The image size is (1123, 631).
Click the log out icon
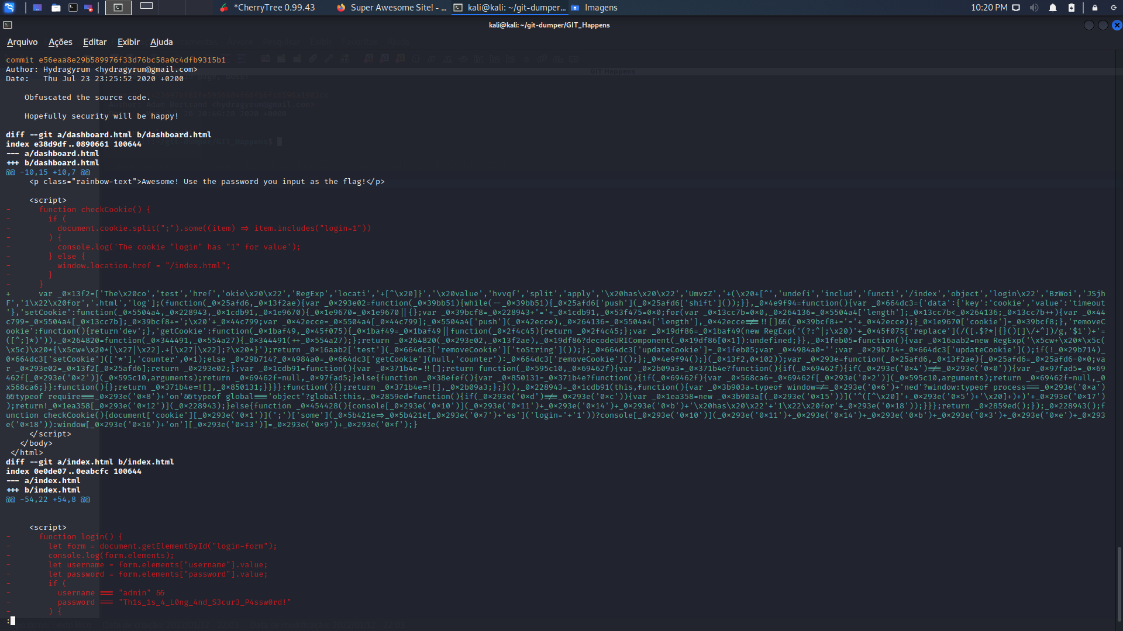[1114, 8]
